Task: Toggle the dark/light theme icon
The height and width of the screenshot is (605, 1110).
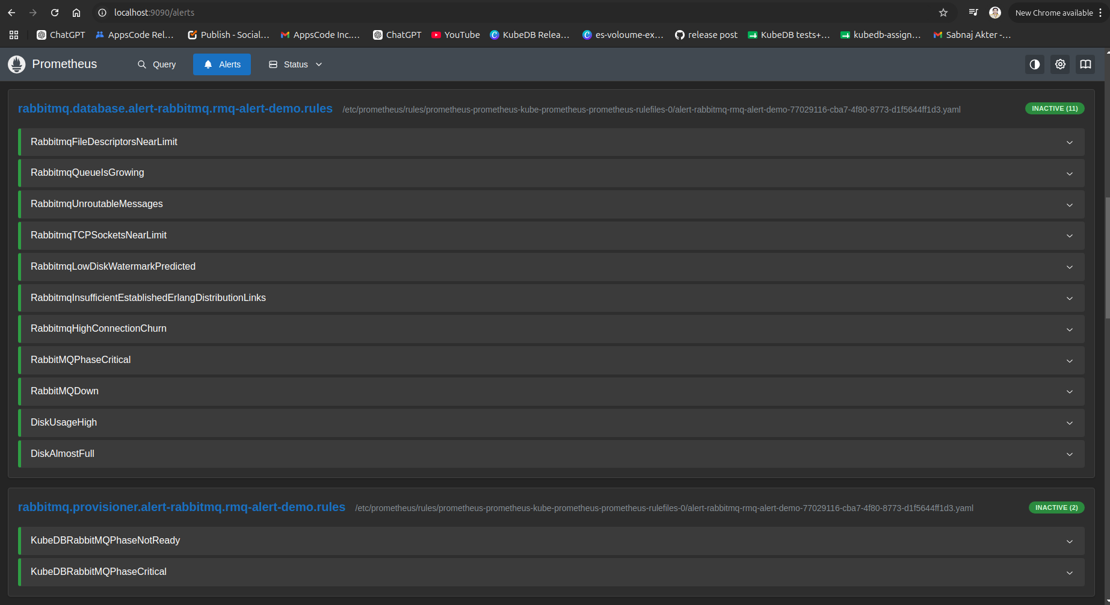Action: coord(1035,64)
